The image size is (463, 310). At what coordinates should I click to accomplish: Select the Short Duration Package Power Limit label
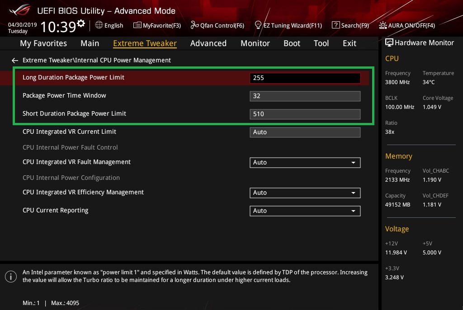pyautogui.click(x=74, y=113)
